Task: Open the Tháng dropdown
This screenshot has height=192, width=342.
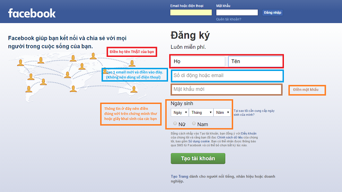Action: click(201, 112)
